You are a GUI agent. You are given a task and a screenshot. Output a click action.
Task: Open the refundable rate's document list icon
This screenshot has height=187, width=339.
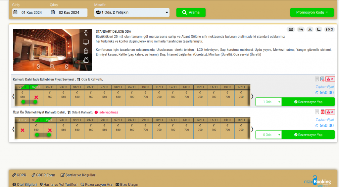[317, 79]
